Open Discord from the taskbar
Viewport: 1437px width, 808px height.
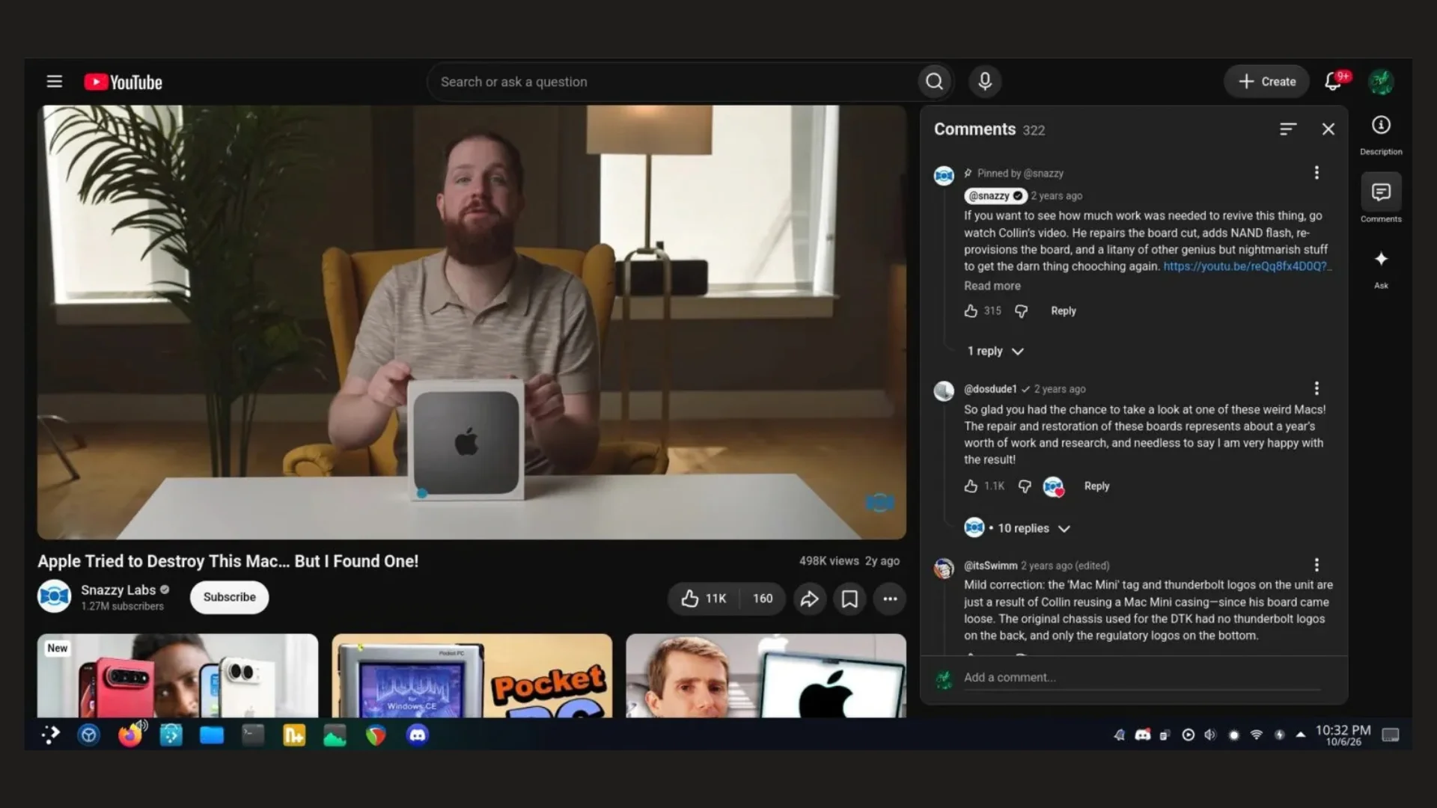pyautogui.click(x=418, y=735)
